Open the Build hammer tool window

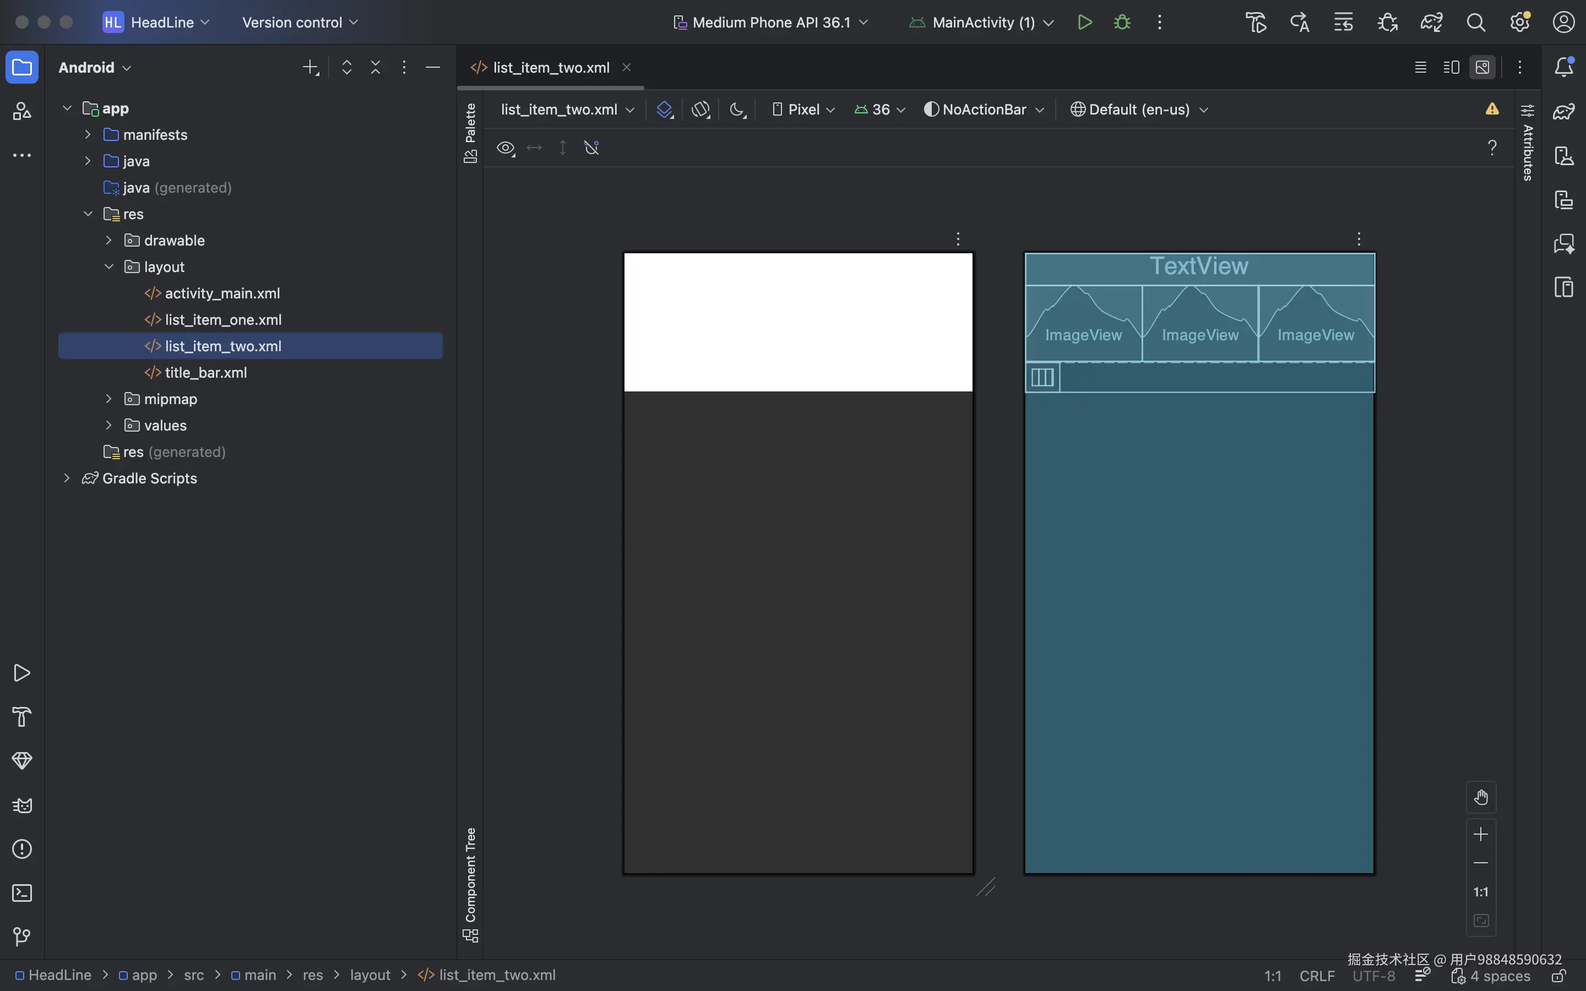[x=21, y=716]
